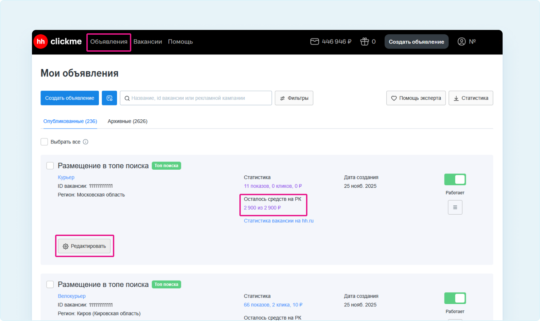
Task: Select the Велокурьер ad checkbox
Action: pos(50,284)
